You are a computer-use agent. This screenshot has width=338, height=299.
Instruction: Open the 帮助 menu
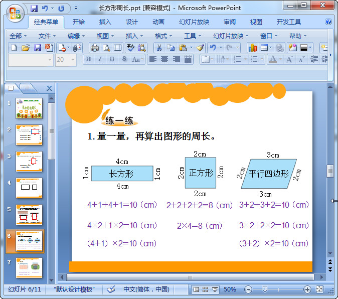[x=298, y=36]
